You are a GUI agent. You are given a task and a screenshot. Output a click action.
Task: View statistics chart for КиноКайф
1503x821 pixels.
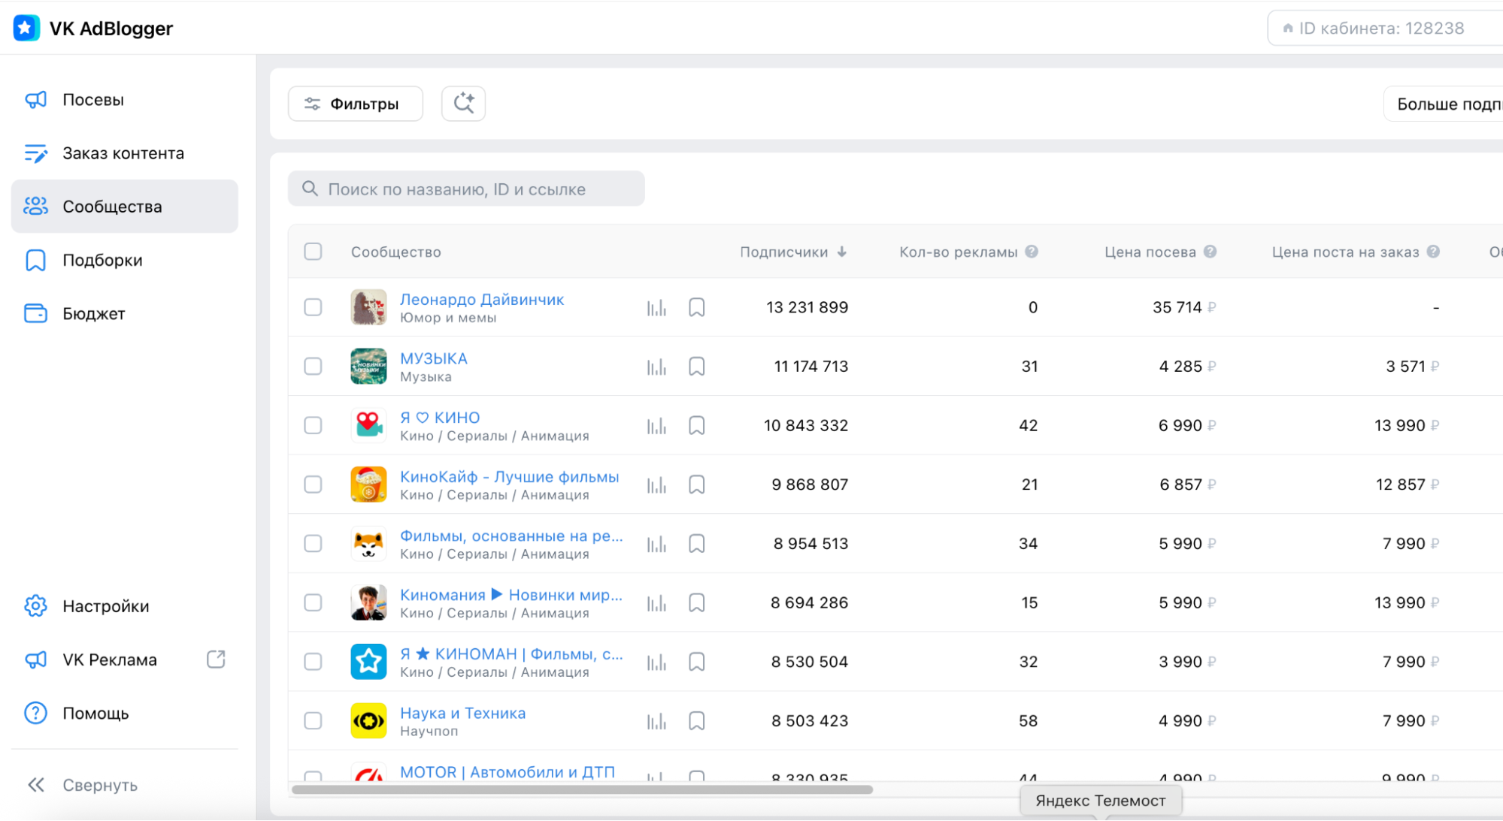point(656,484)
